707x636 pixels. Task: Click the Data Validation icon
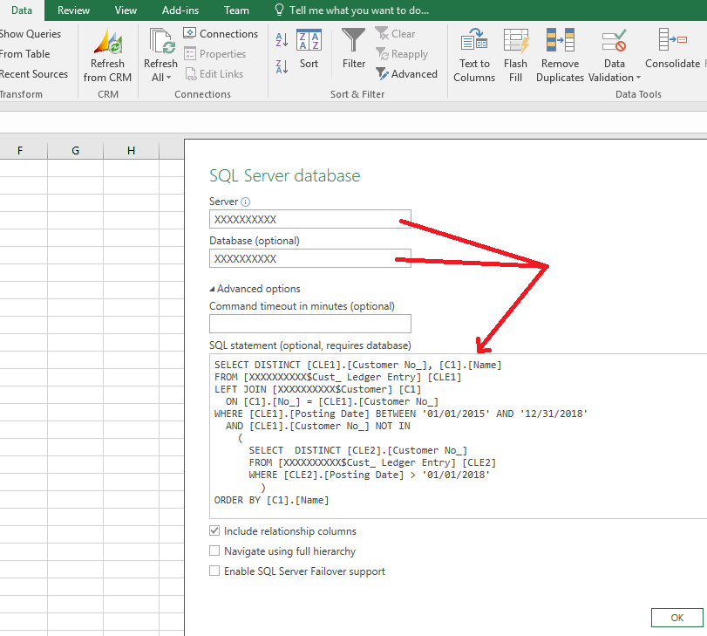point(614,40)
